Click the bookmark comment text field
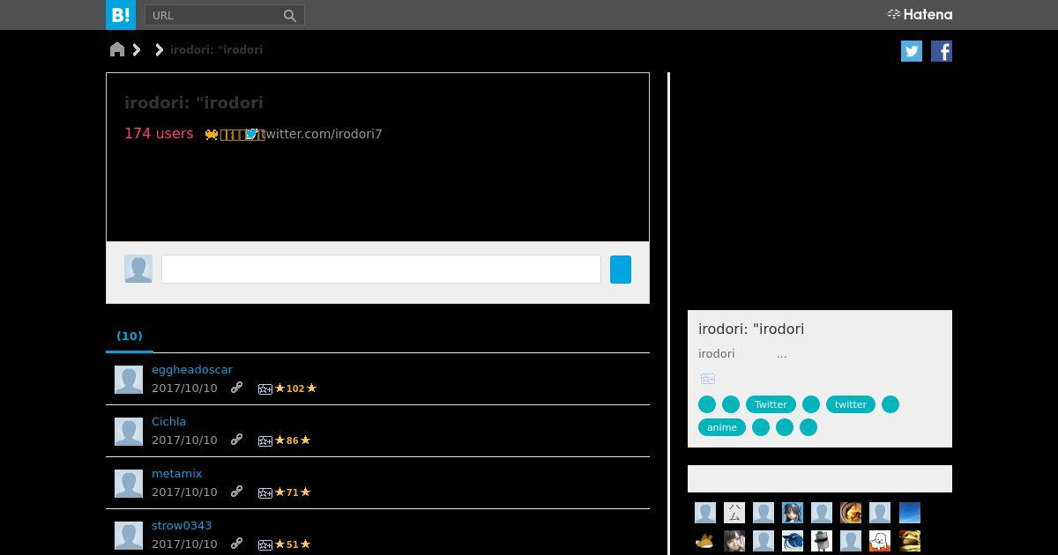This screenshot has height=555, width=1058. click(381, 270)
